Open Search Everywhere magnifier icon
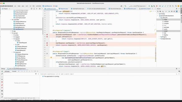 tap(176, 6)
